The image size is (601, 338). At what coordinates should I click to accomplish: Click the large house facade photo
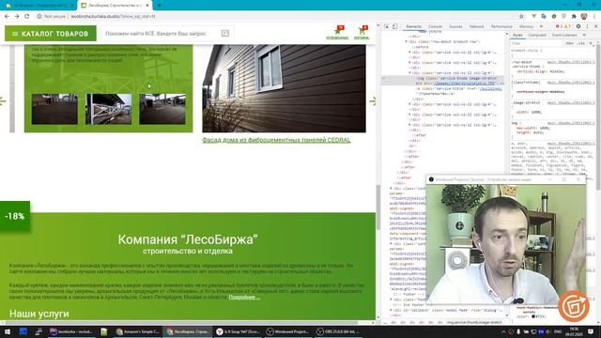coord(284,88)
